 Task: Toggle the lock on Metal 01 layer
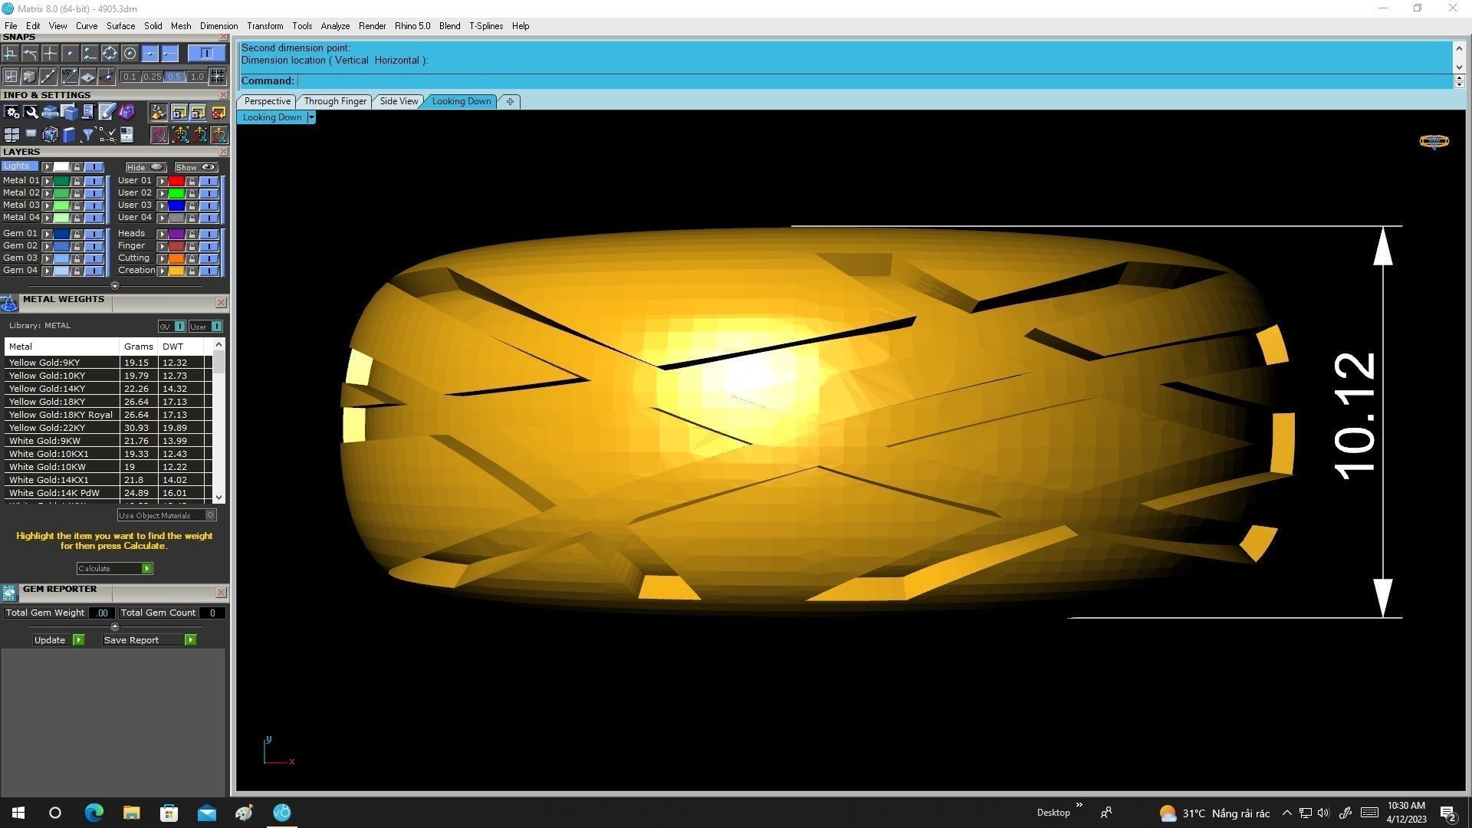[x=77, y=181]
